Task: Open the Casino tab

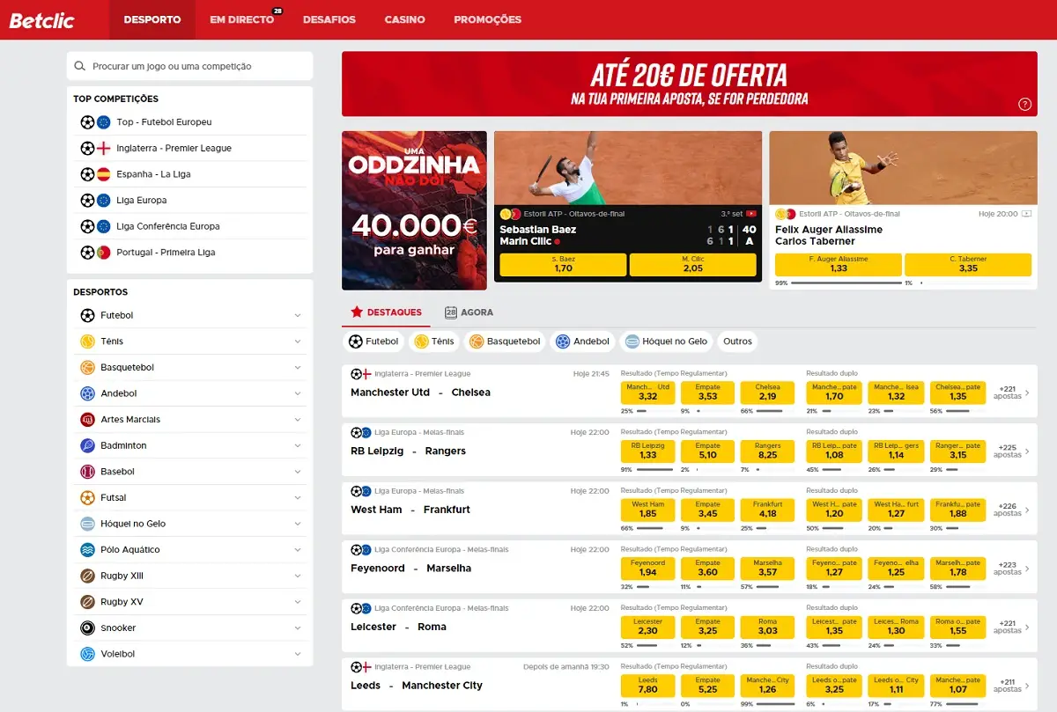Action: tap(405, 19)
